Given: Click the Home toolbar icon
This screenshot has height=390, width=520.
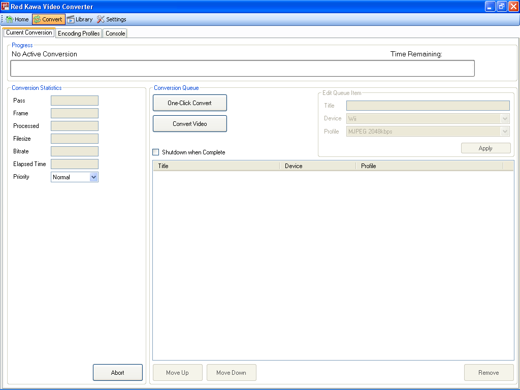Looking at the screenshot, I should (x=10, y=19).
